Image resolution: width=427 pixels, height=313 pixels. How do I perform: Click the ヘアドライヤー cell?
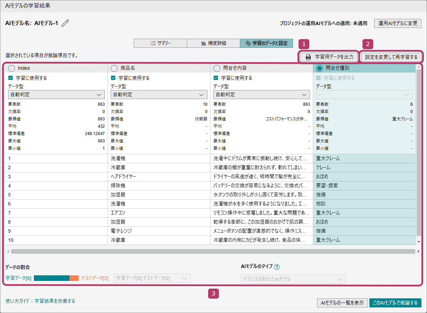coord(159,177)
